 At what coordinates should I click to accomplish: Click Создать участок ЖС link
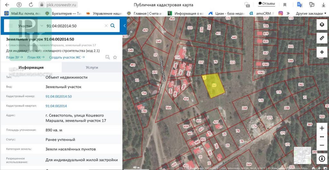coord(67,57)
